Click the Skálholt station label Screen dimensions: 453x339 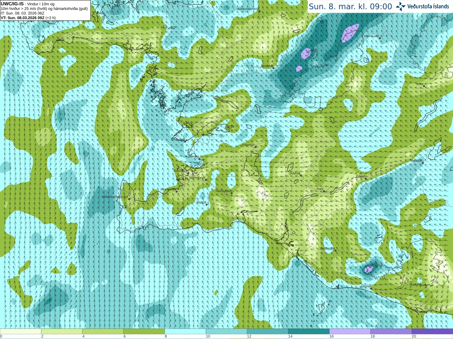[x=295, y=173]
